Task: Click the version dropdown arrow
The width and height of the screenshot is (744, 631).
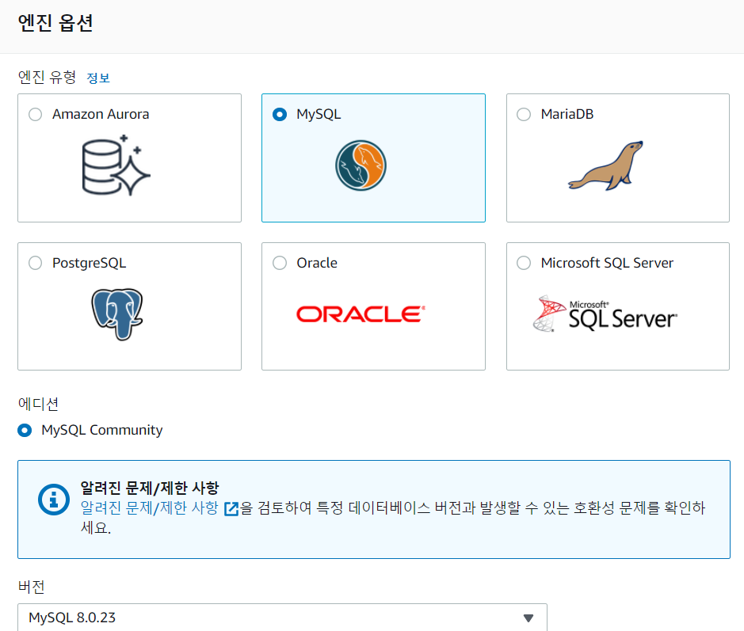Action: pos(528,618)
